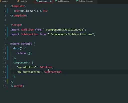This screenshot has width=128, height=103.
Task: Place cursor at 'Subtraction' on line 15
Action: click(x=53, y=72)
